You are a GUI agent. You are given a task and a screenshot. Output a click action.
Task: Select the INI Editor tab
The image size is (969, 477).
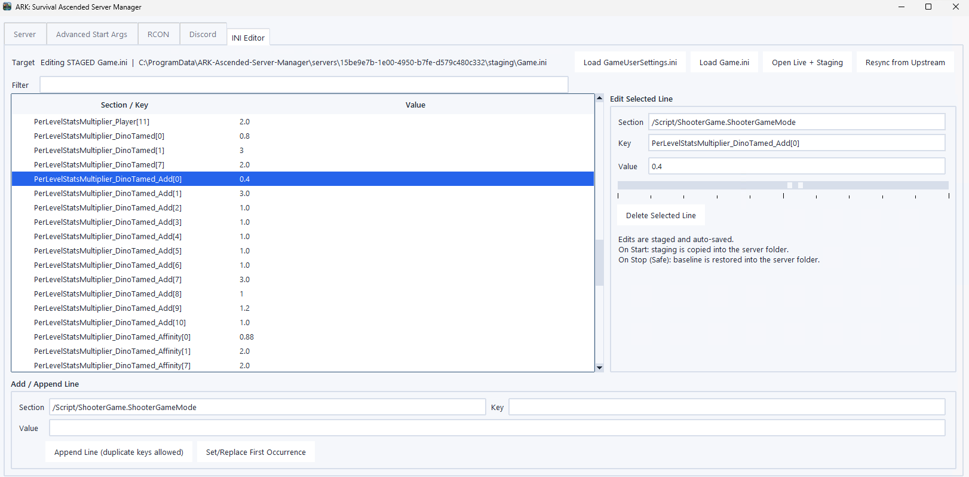click(x=248, y=38)
